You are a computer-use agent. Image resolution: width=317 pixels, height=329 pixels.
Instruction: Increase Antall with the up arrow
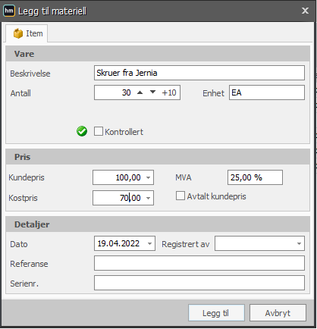click(140, 92)
